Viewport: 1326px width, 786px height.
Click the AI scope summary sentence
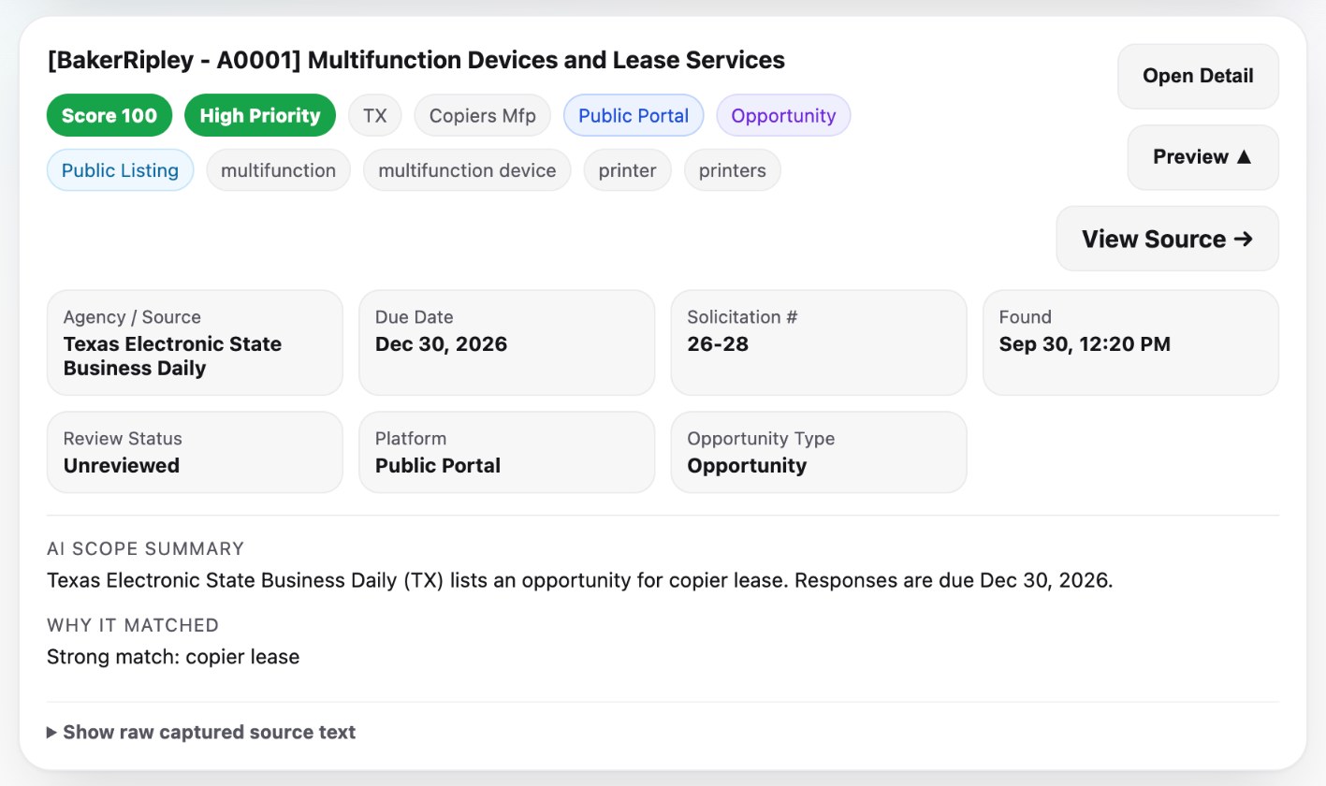click(580, 580)
